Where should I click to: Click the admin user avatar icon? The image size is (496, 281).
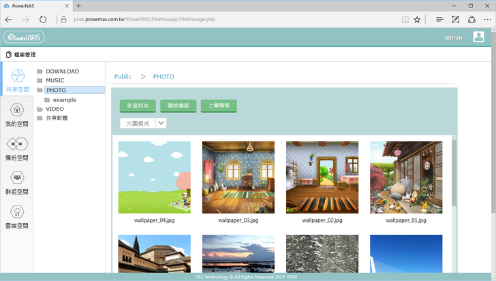478,37
